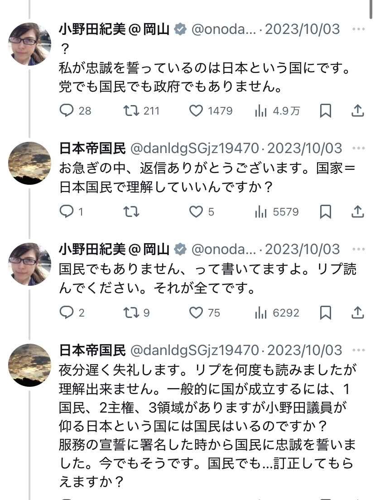The width and height of the screenshot is (375, 500).
Task: Retweet the post with 9 reposts
Action: pos(131,312)
